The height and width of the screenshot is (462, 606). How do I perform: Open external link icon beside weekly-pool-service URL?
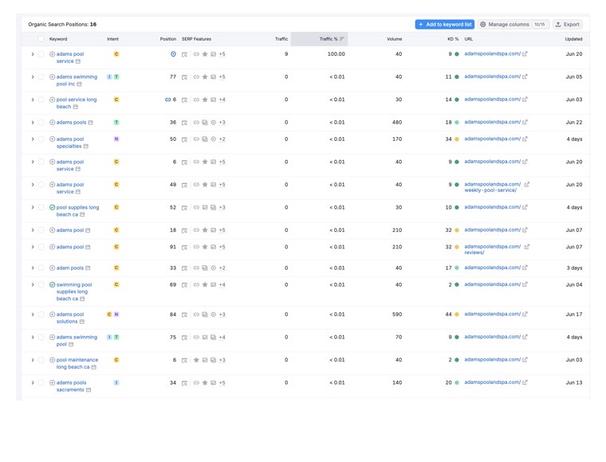click(x=527, y=185)
